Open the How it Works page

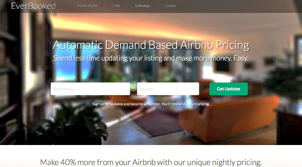coord(88,6)
